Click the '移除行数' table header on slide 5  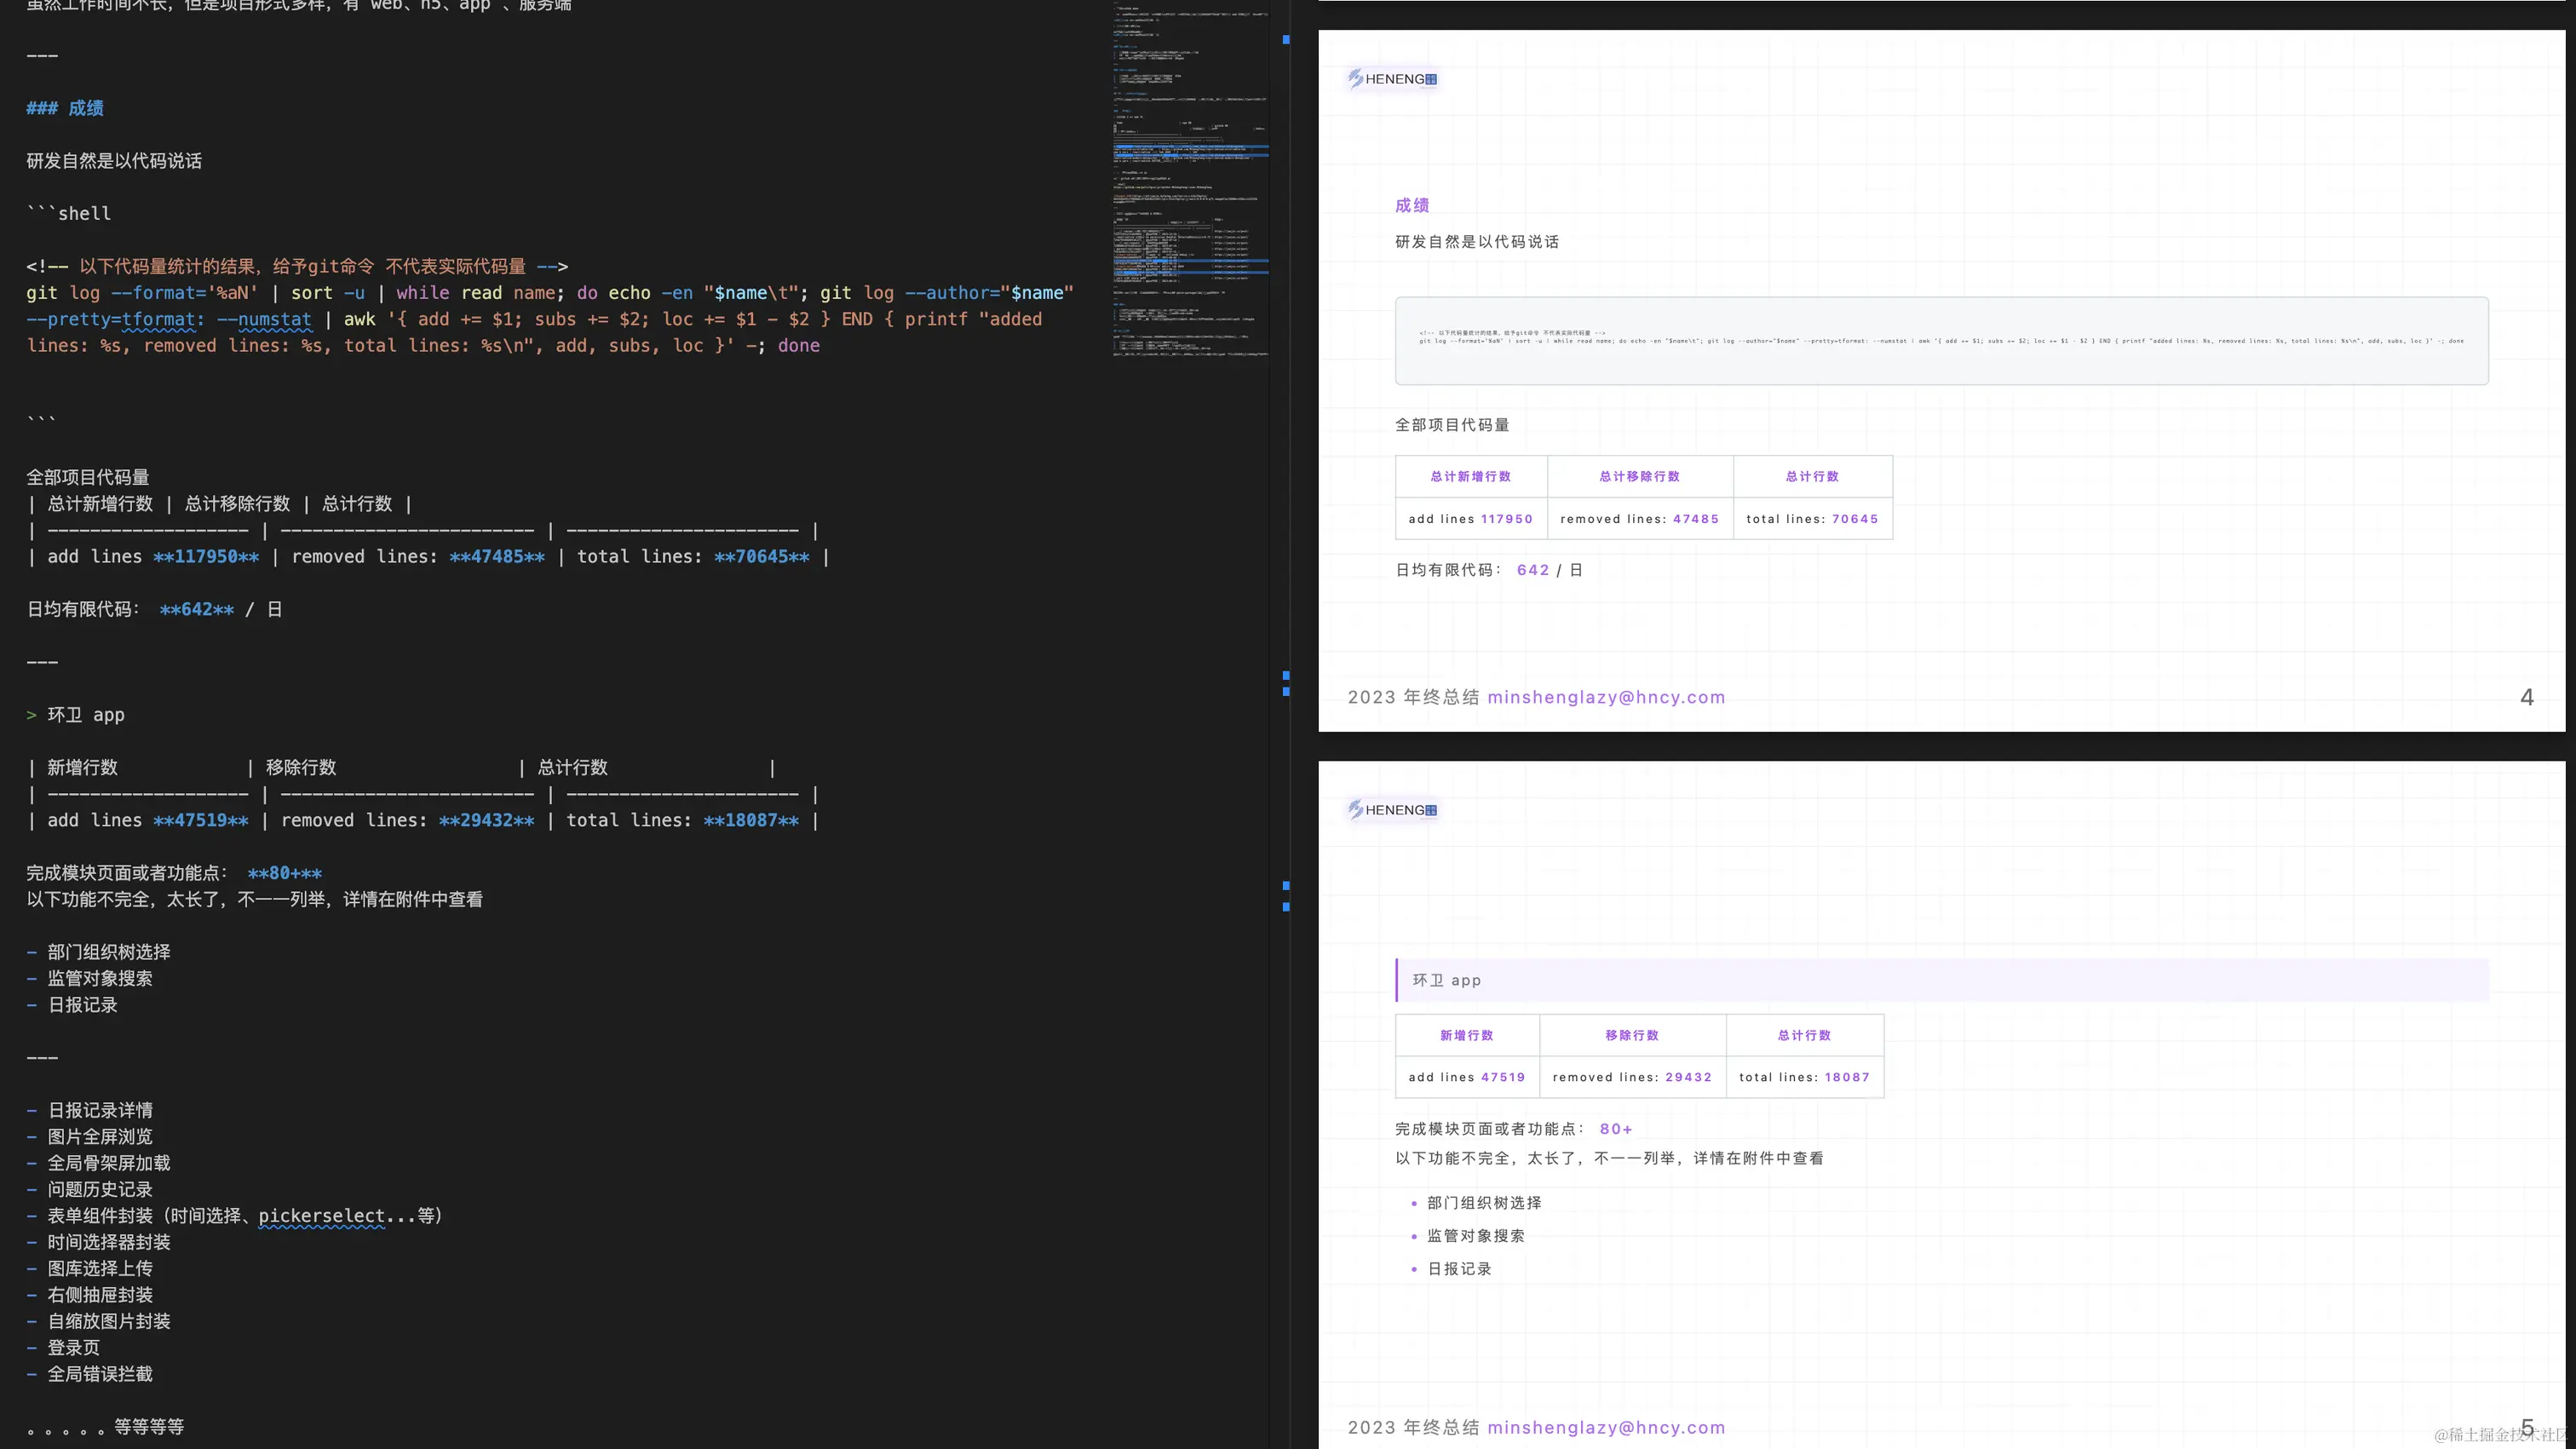coord(1632,1035)
